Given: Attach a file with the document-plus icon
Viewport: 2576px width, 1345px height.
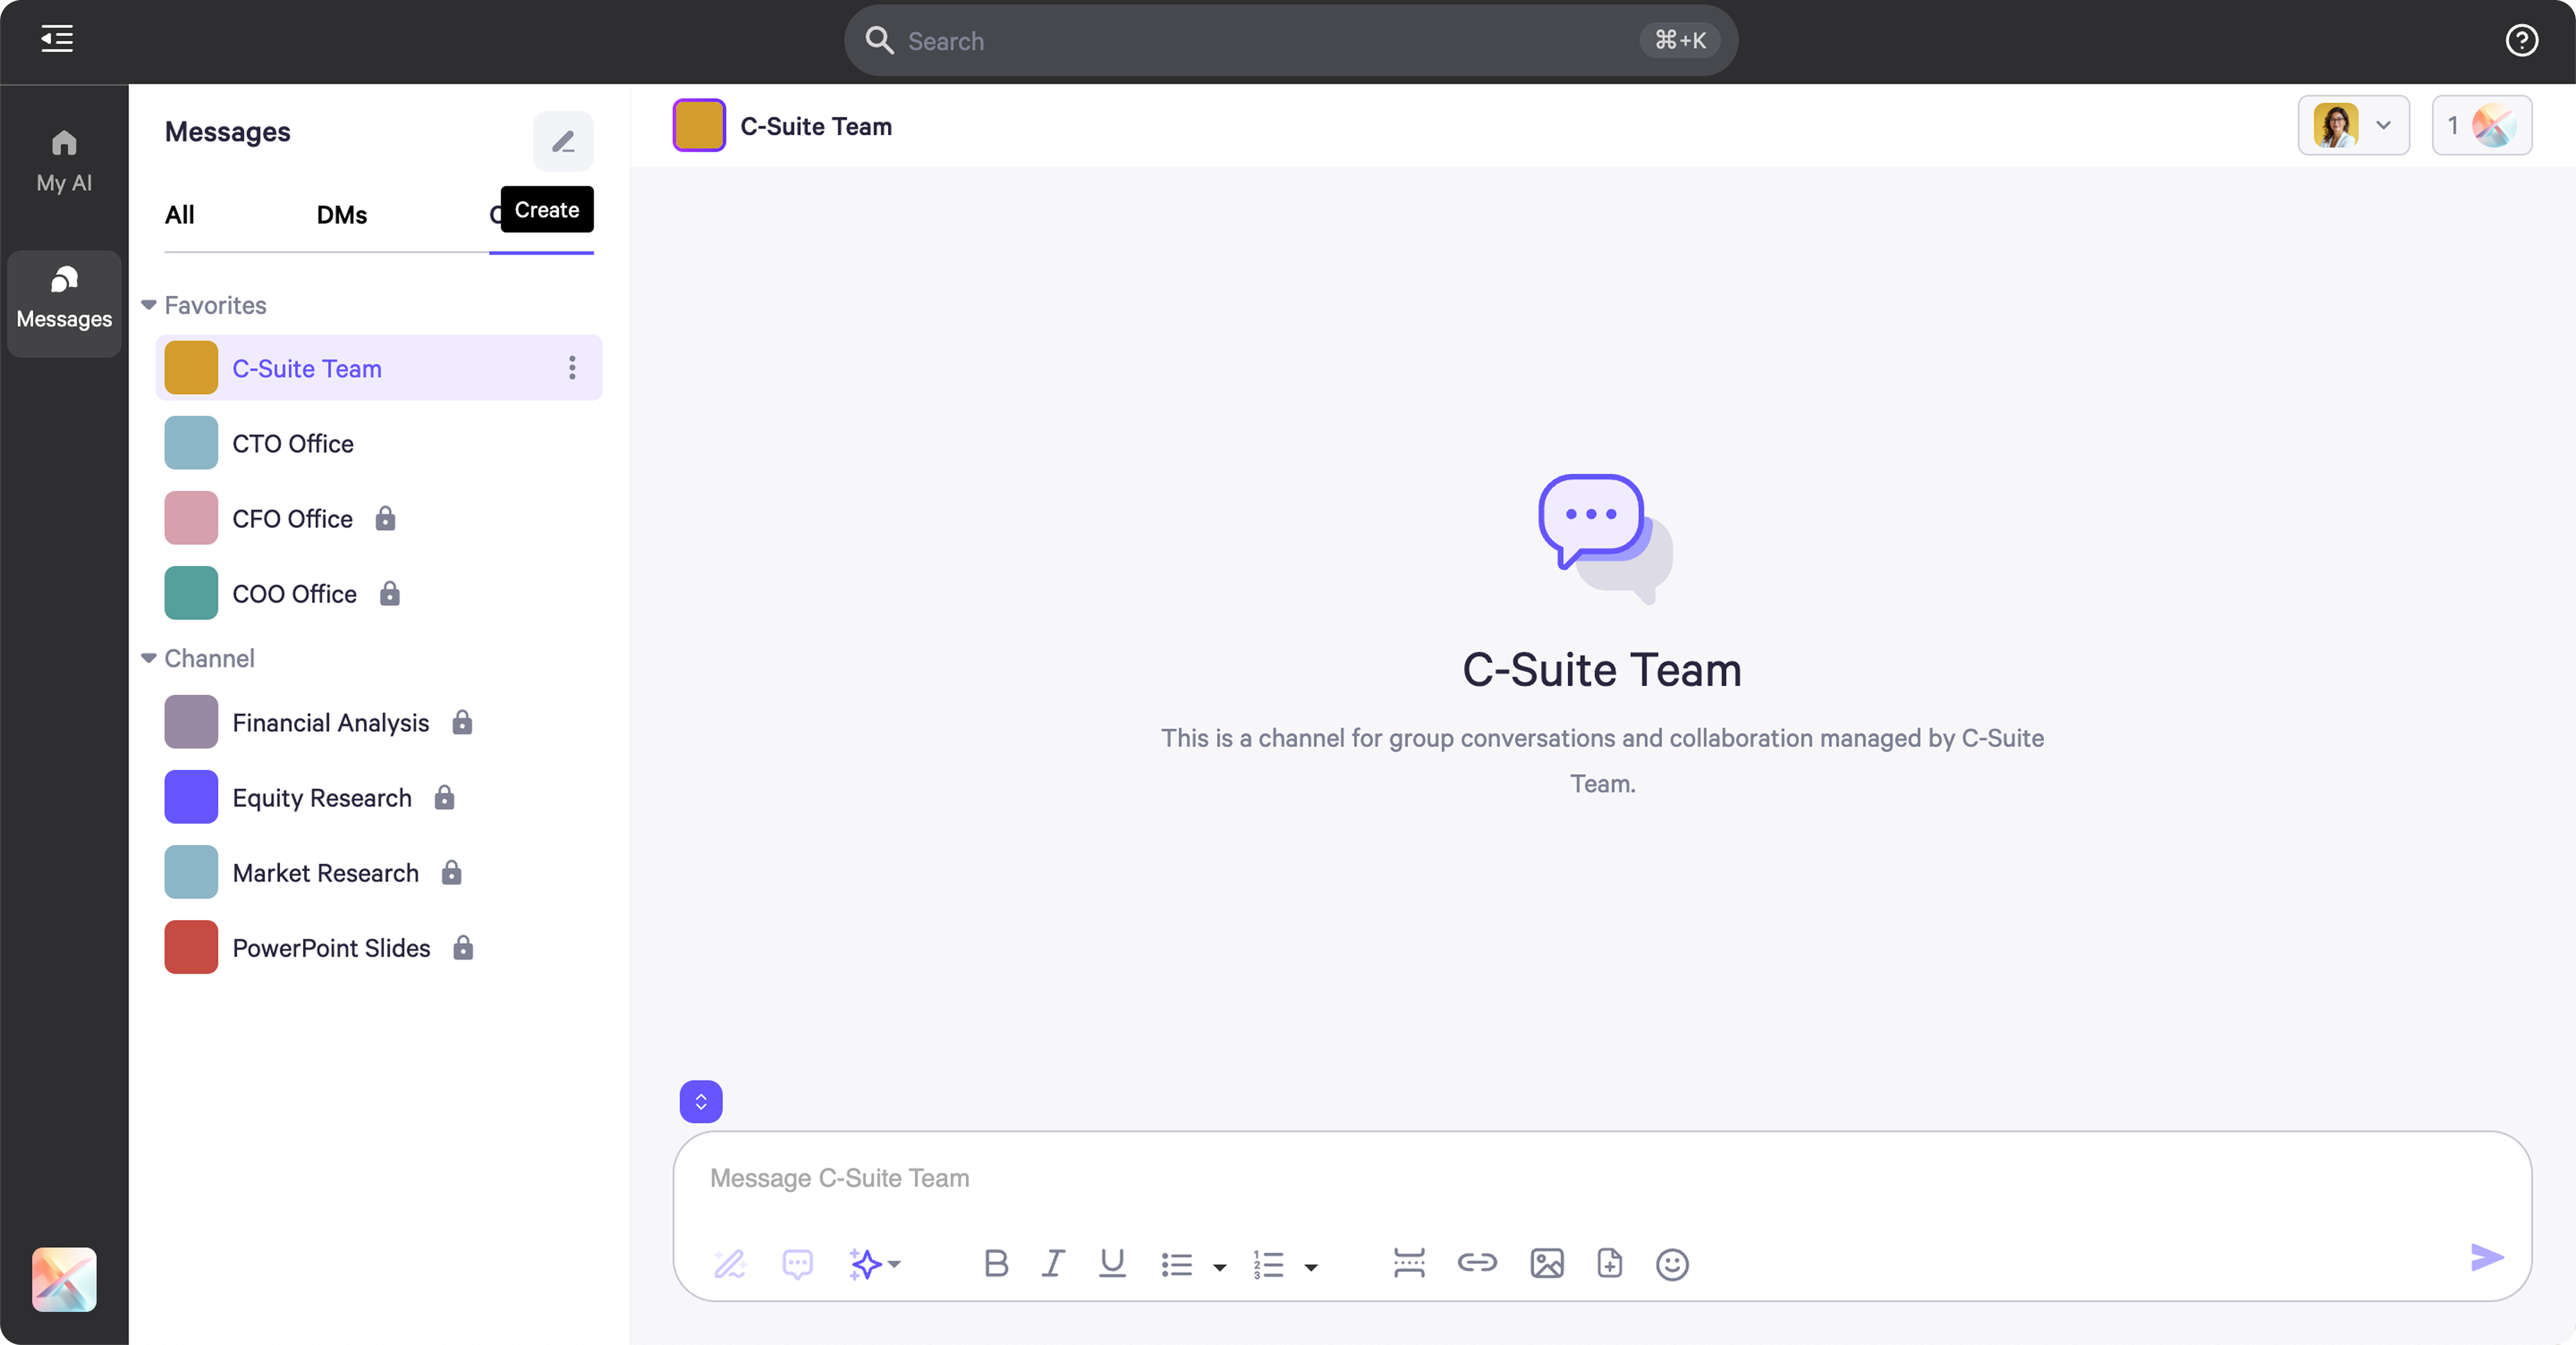Looking at the screenshot, I should coord(1609,1263).
